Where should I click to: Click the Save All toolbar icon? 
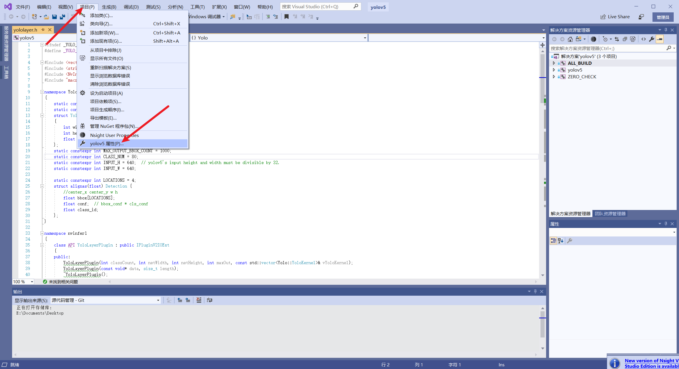click(62, 17)
